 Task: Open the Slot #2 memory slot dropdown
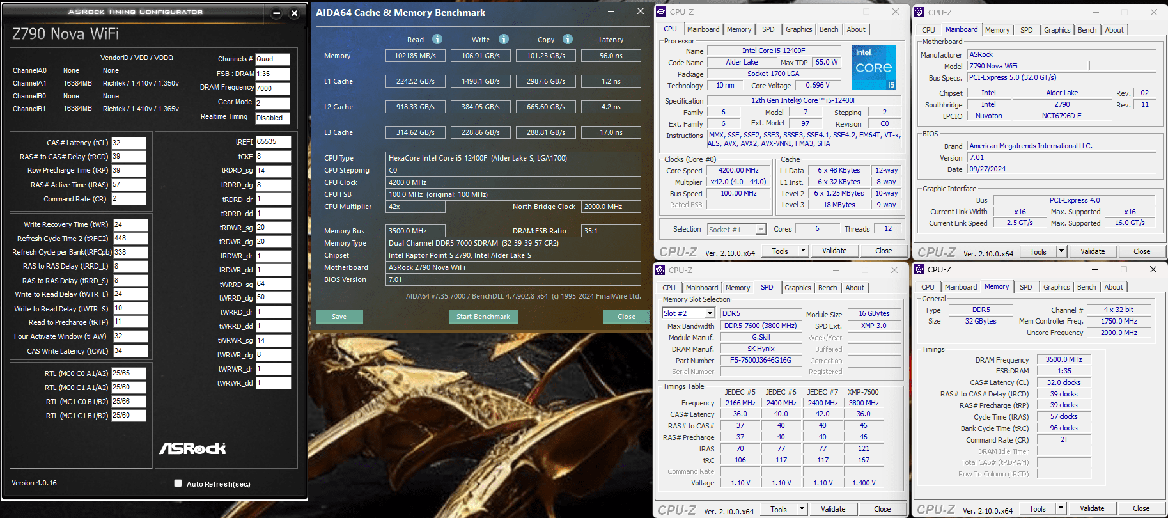click(x=710, y=313)
